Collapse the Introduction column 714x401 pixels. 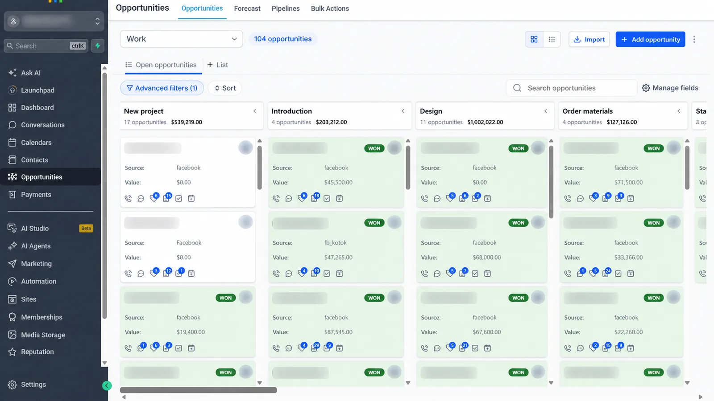pyautogui.click(x=403, y=111)
